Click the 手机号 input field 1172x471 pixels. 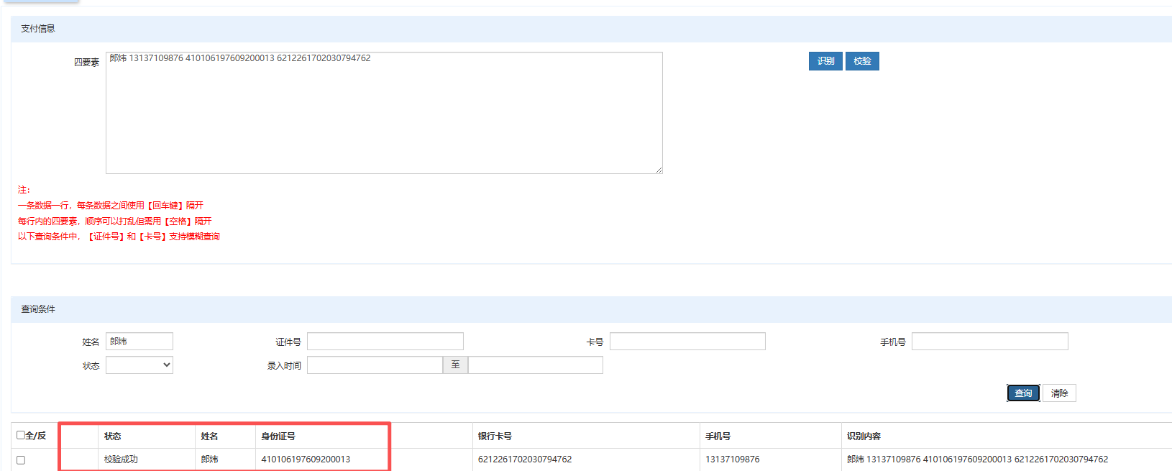coord(990,342)
